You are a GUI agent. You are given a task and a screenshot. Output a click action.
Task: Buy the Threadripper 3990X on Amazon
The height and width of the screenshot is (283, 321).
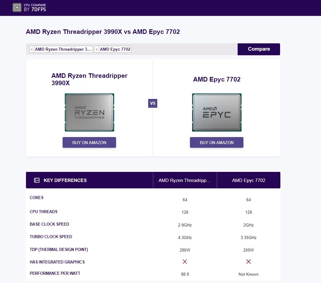89,143
